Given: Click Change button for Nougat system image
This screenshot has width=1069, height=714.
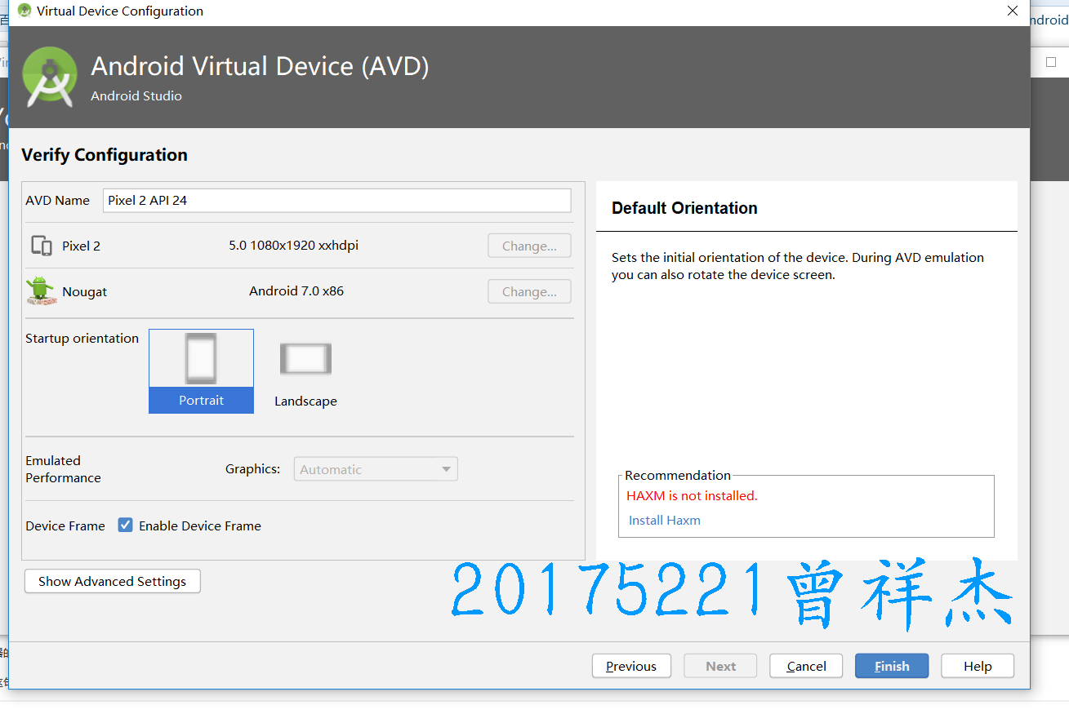Looking at the screenshot, I should (529, 291).
